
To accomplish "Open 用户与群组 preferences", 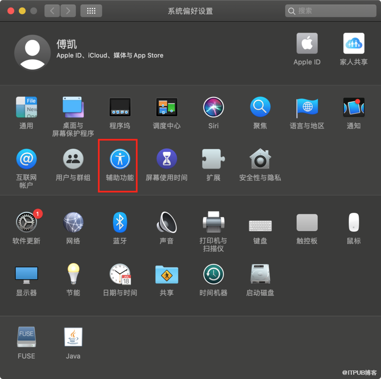I will (x=73, y=159).
